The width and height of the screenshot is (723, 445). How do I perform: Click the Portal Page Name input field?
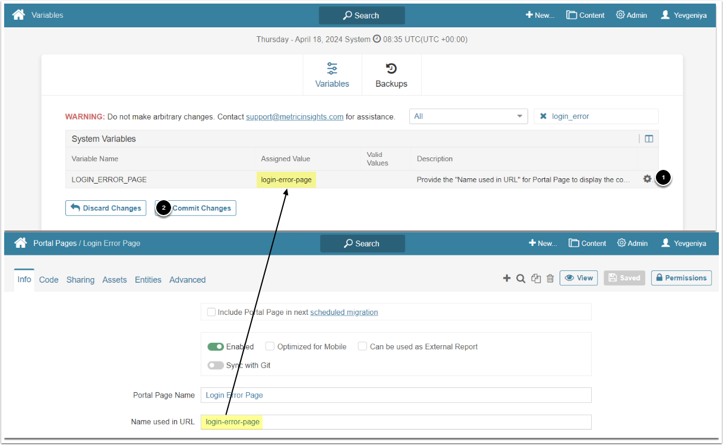(x=396, y=395)
